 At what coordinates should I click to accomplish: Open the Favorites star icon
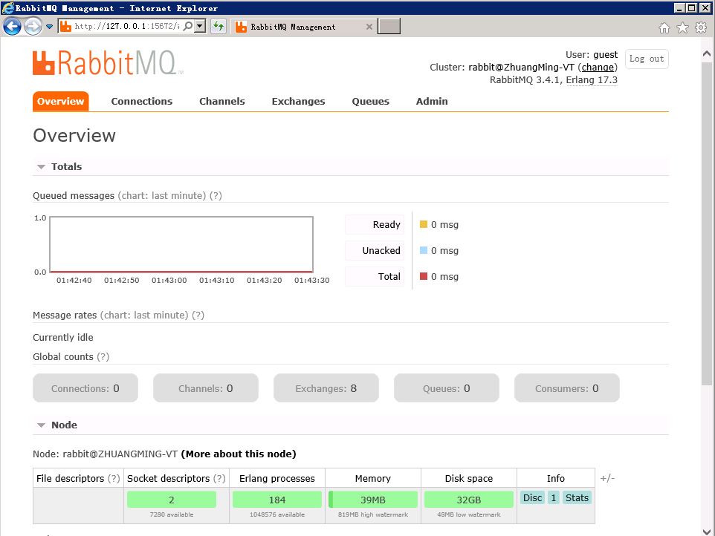[x=682, y=27]
